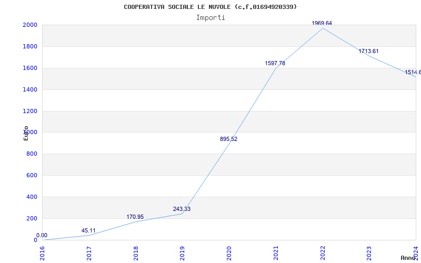Click the 2017 x-axis year label
Viewport: 421px width, 263px height.
point(89,254)
